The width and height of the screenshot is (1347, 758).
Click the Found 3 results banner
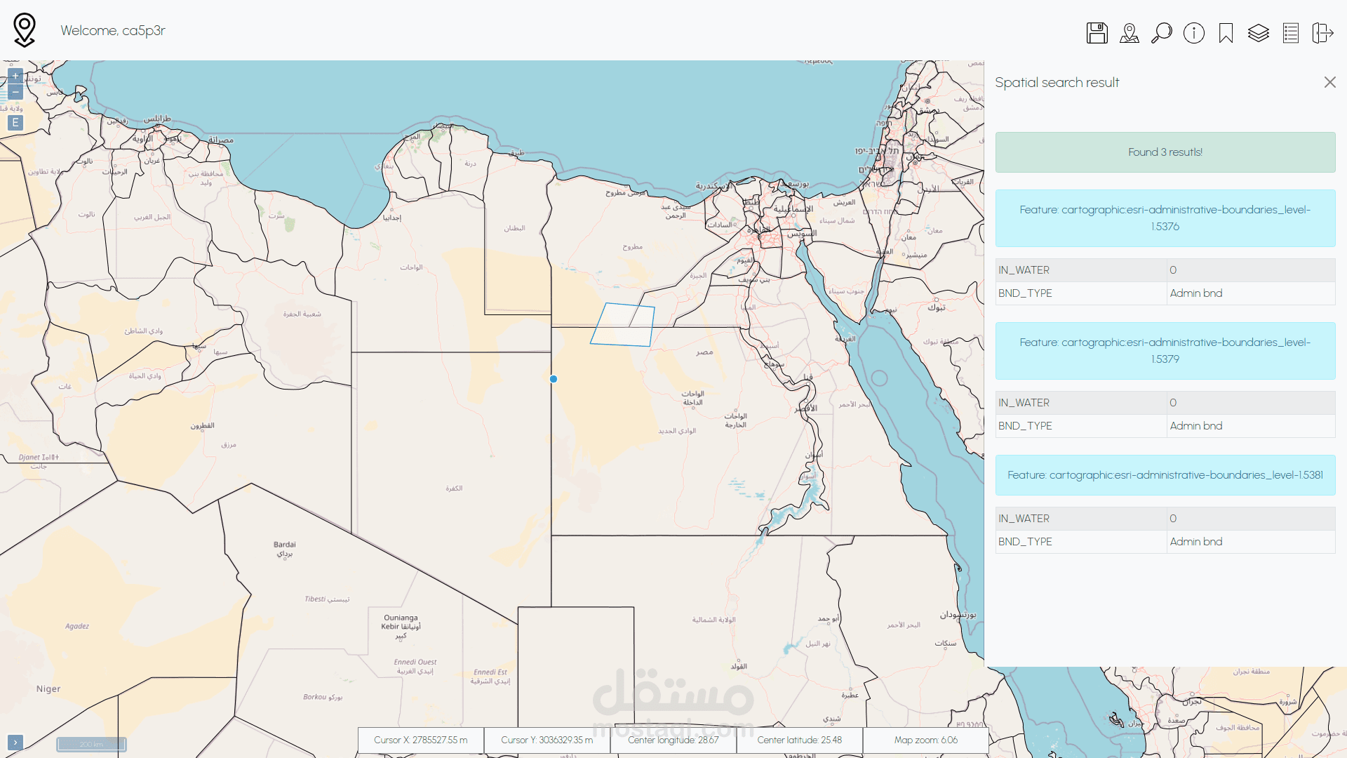[1165, 152]
